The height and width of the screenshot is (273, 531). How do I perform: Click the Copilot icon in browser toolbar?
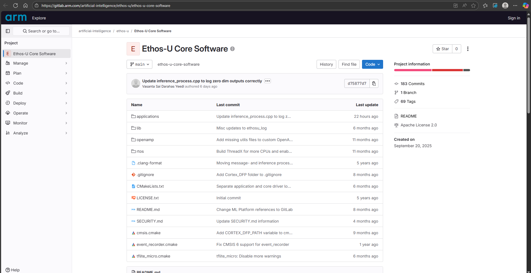pos(525,6)
